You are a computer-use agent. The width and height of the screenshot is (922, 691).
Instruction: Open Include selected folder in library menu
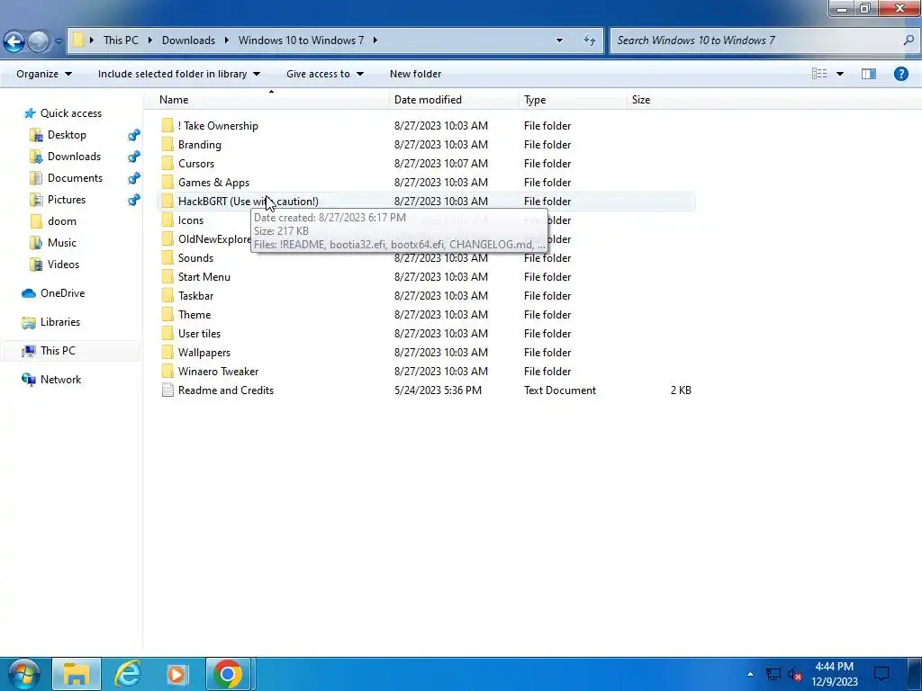tap(179, 74)
